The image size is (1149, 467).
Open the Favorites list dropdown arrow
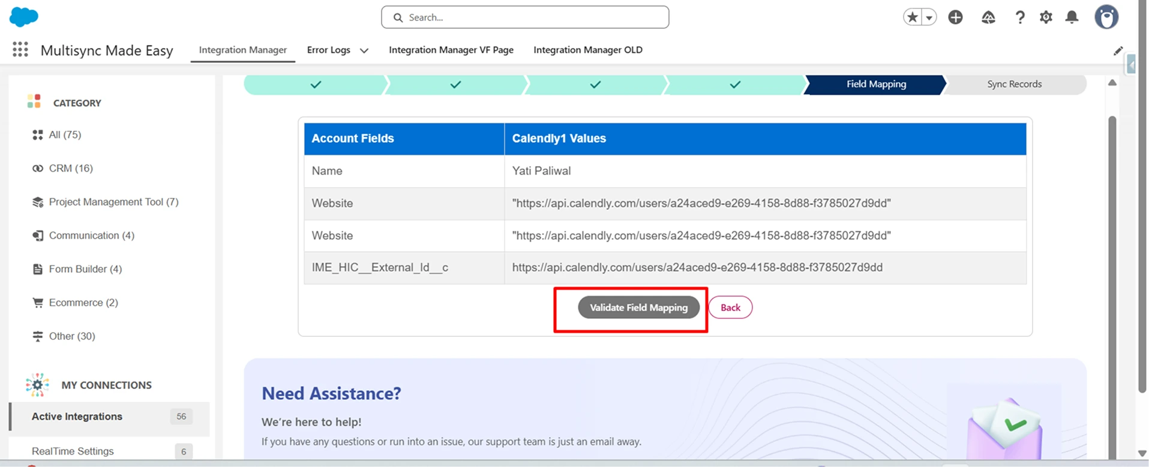tap(929, 17)
